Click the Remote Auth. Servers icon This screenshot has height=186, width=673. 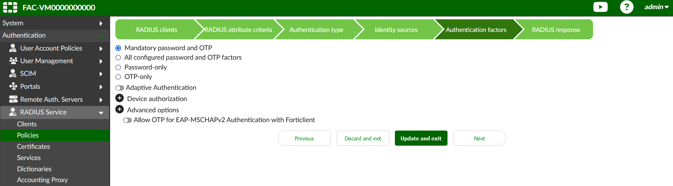coord(13,99)
